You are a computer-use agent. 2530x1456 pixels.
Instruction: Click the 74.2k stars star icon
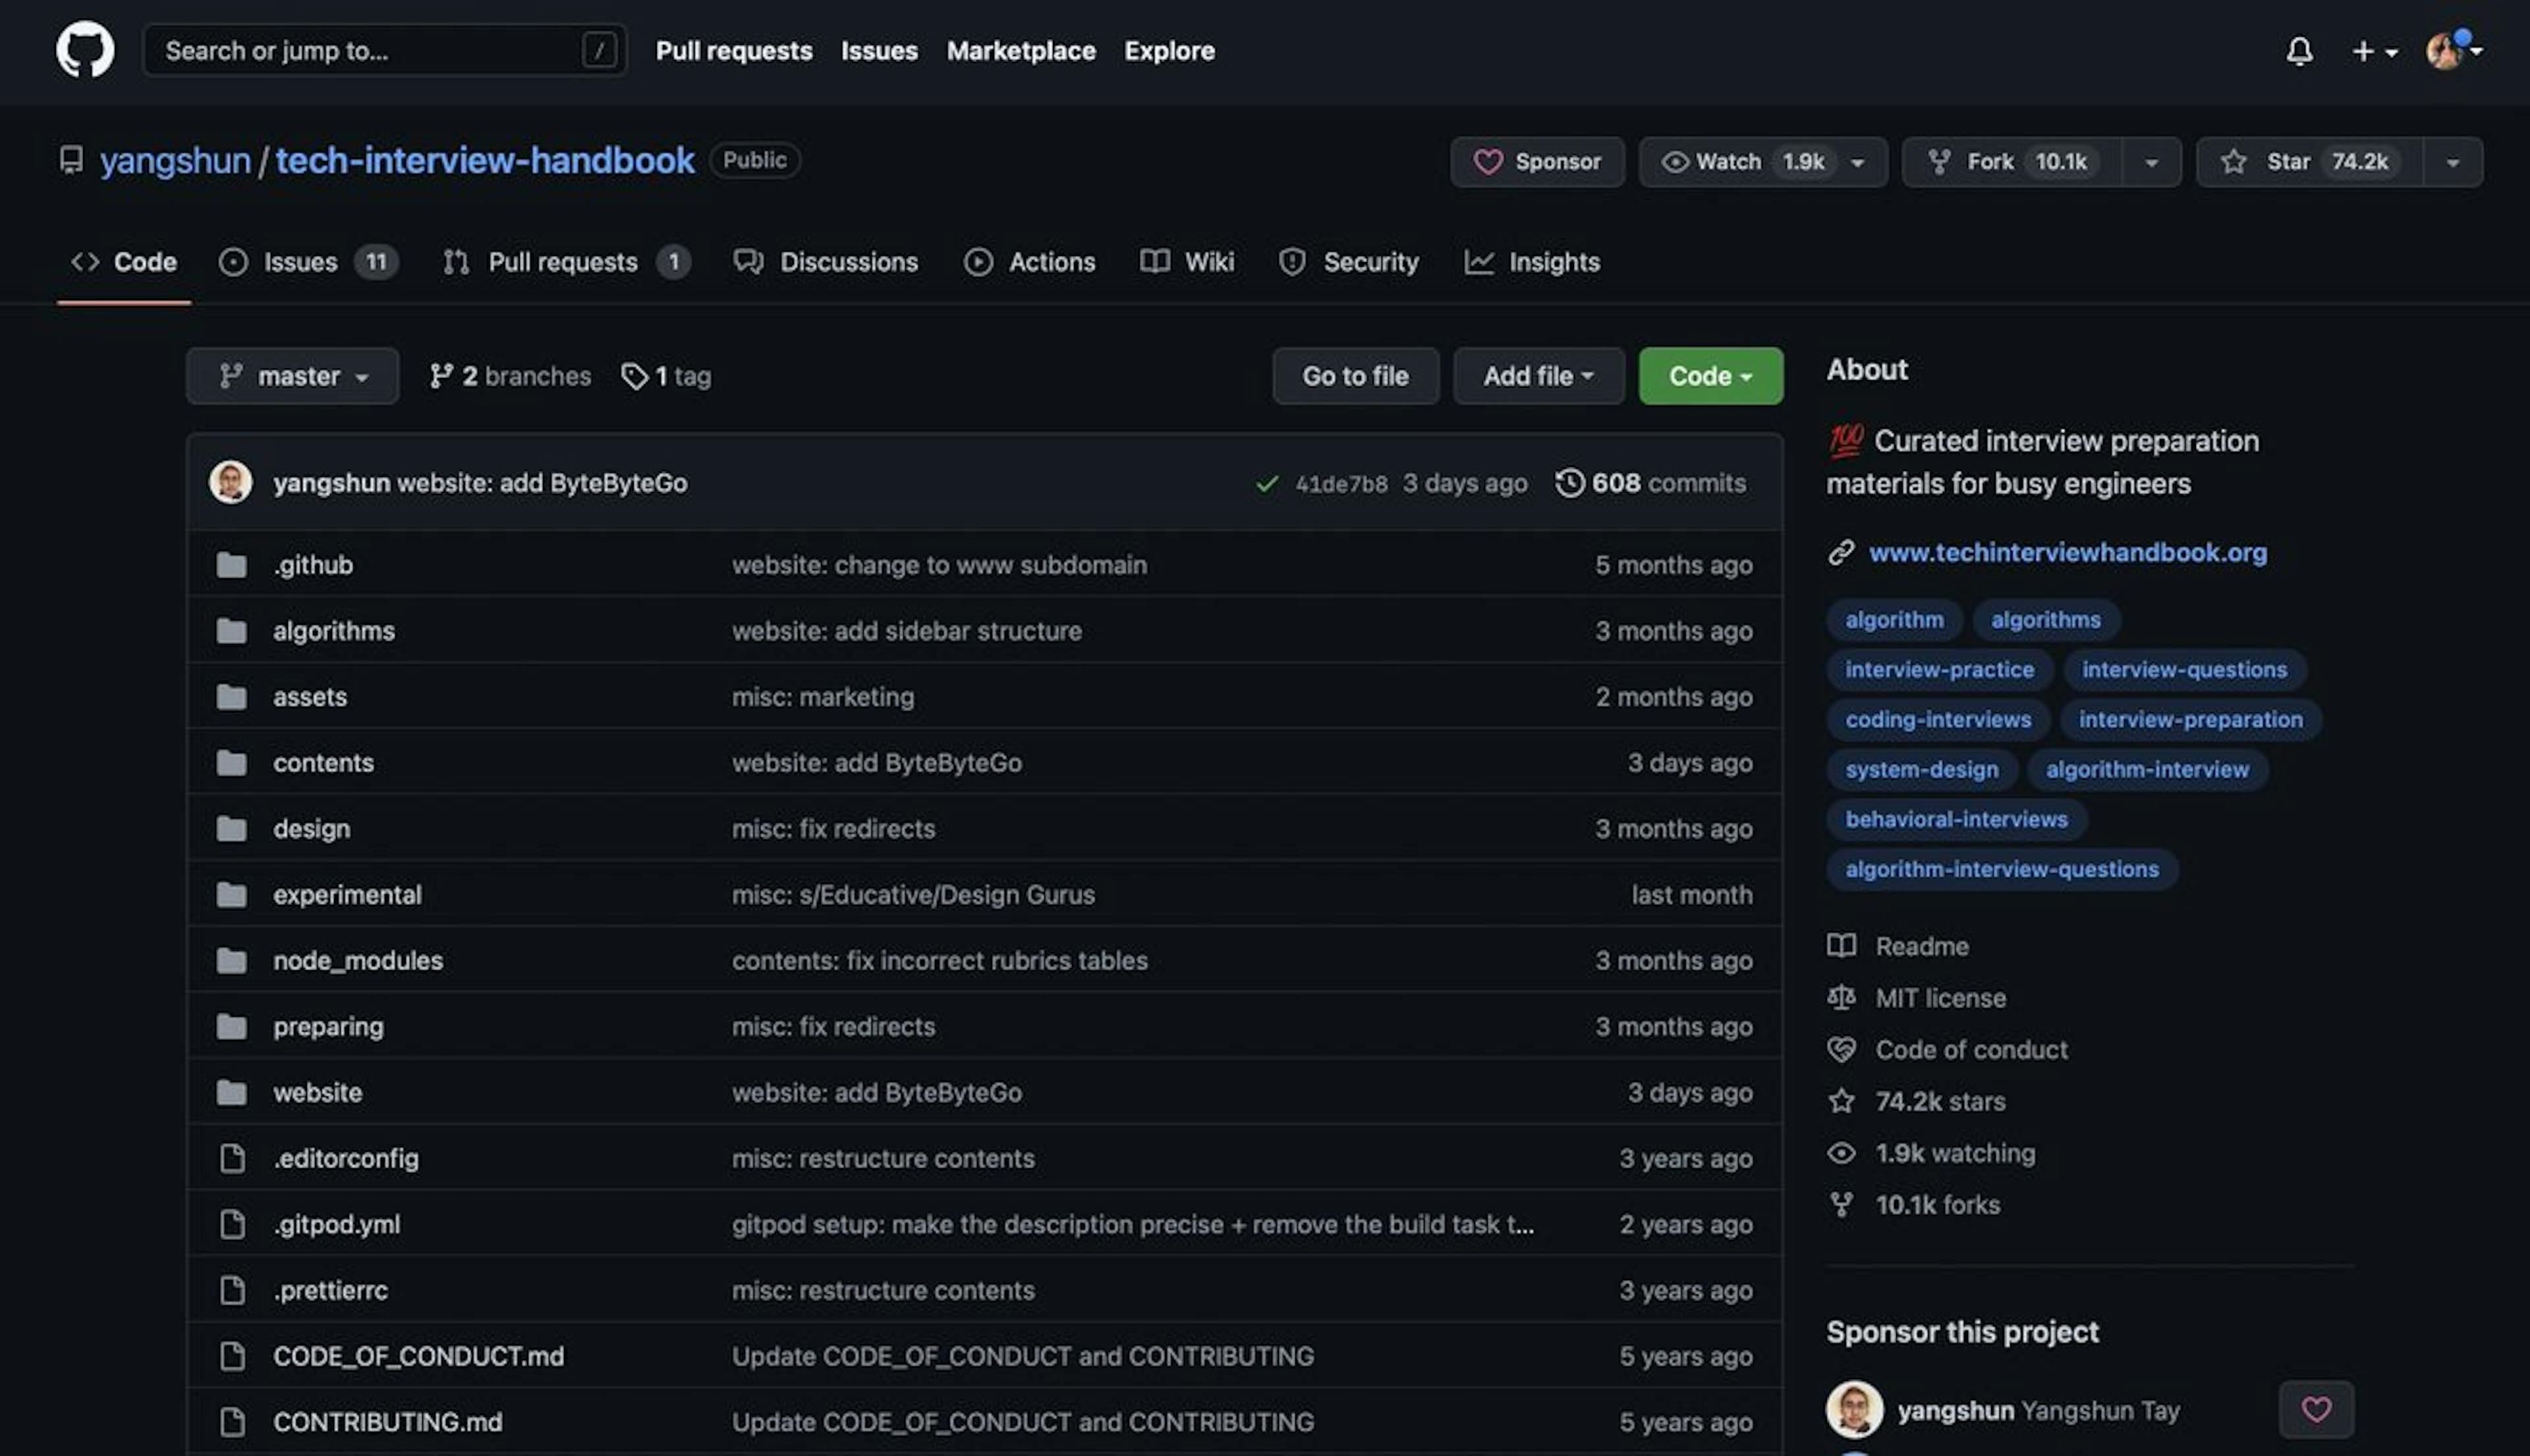pyautogui.click(x=1841, y=1102)
